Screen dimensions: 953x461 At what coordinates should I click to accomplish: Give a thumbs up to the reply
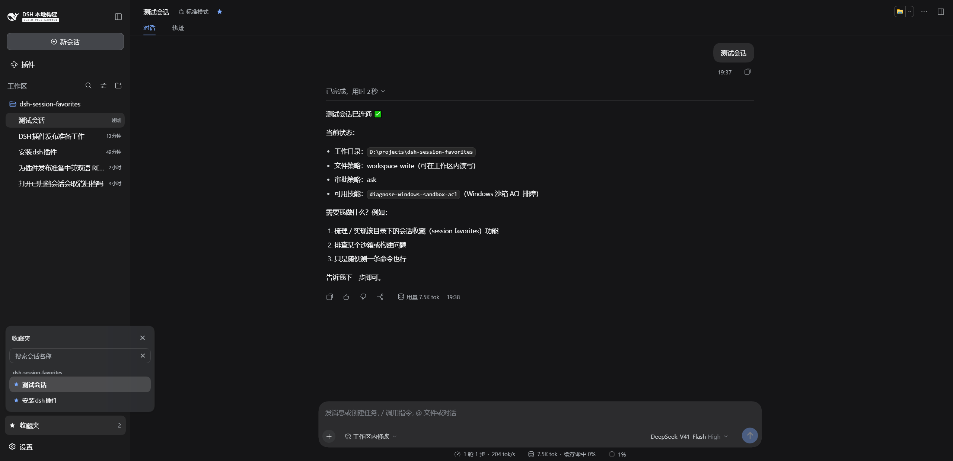pos(346,297)
